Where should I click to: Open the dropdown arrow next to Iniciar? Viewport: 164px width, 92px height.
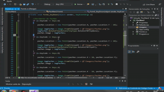pos(84,4)
